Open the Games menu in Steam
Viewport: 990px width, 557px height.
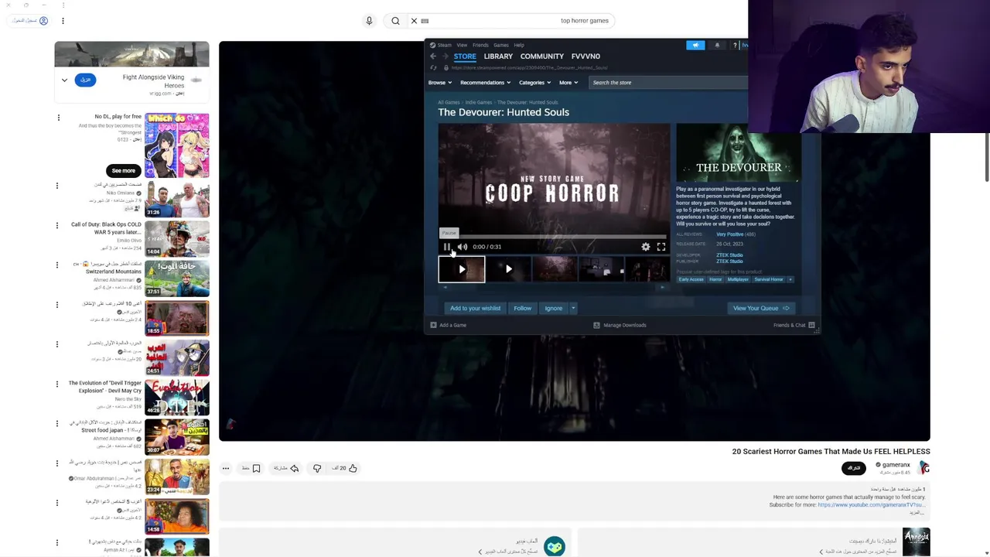tap(501, 45)
